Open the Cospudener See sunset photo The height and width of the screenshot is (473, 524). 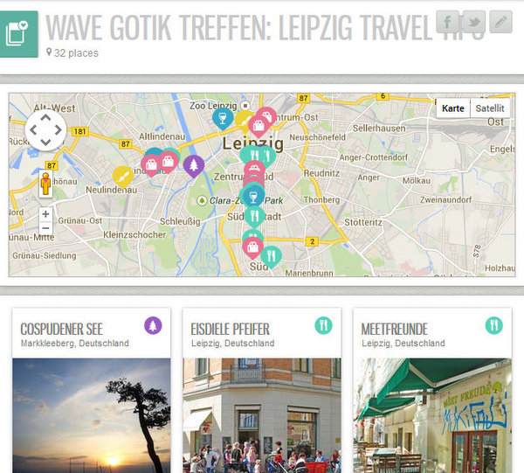[91, 415]
